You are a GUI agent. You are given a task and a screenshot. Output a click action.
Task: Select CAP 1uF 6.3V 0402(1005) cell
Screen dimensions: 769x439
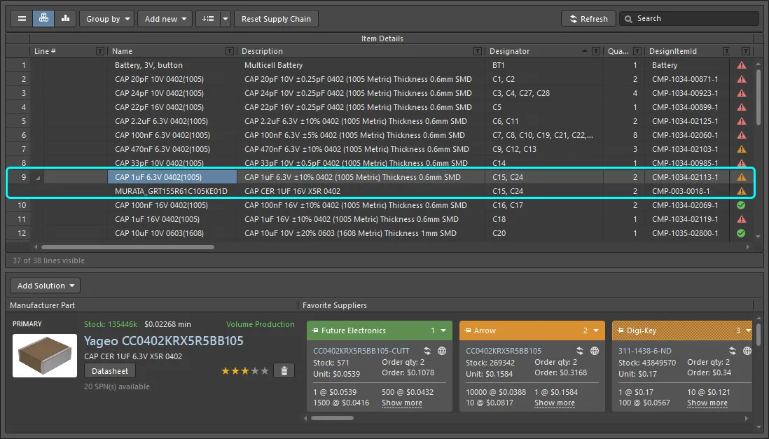click(x=172, y=177)
